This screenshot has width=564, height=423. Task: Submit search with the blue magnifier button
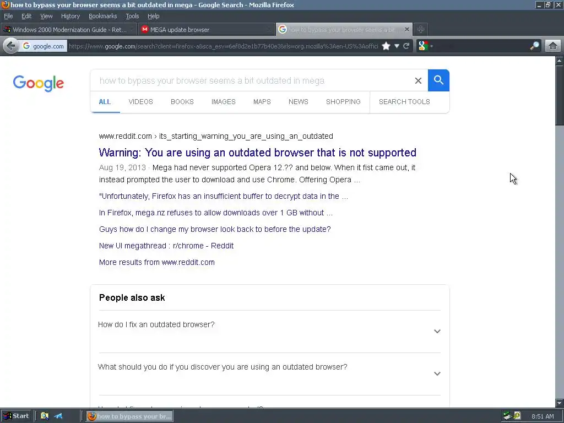[x=438, y=80]
